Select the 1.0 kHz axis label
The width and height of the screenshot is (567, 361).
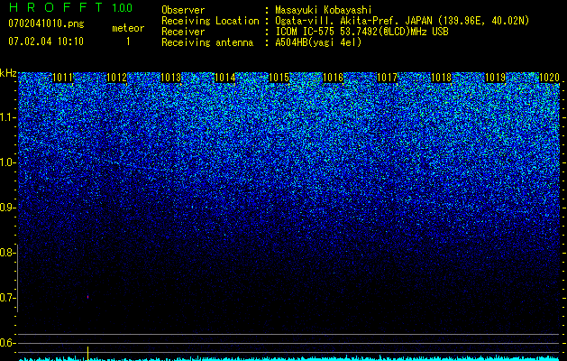pyautogui.click(x=7, y=162)
